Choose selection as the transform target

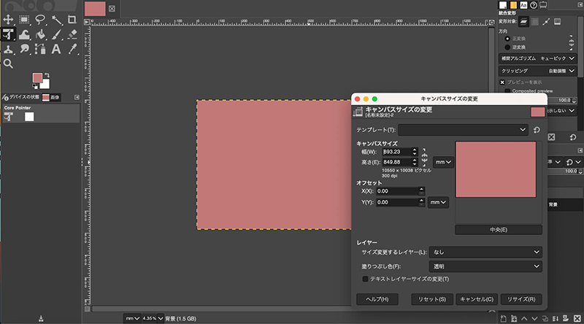[x=535, y=22]
